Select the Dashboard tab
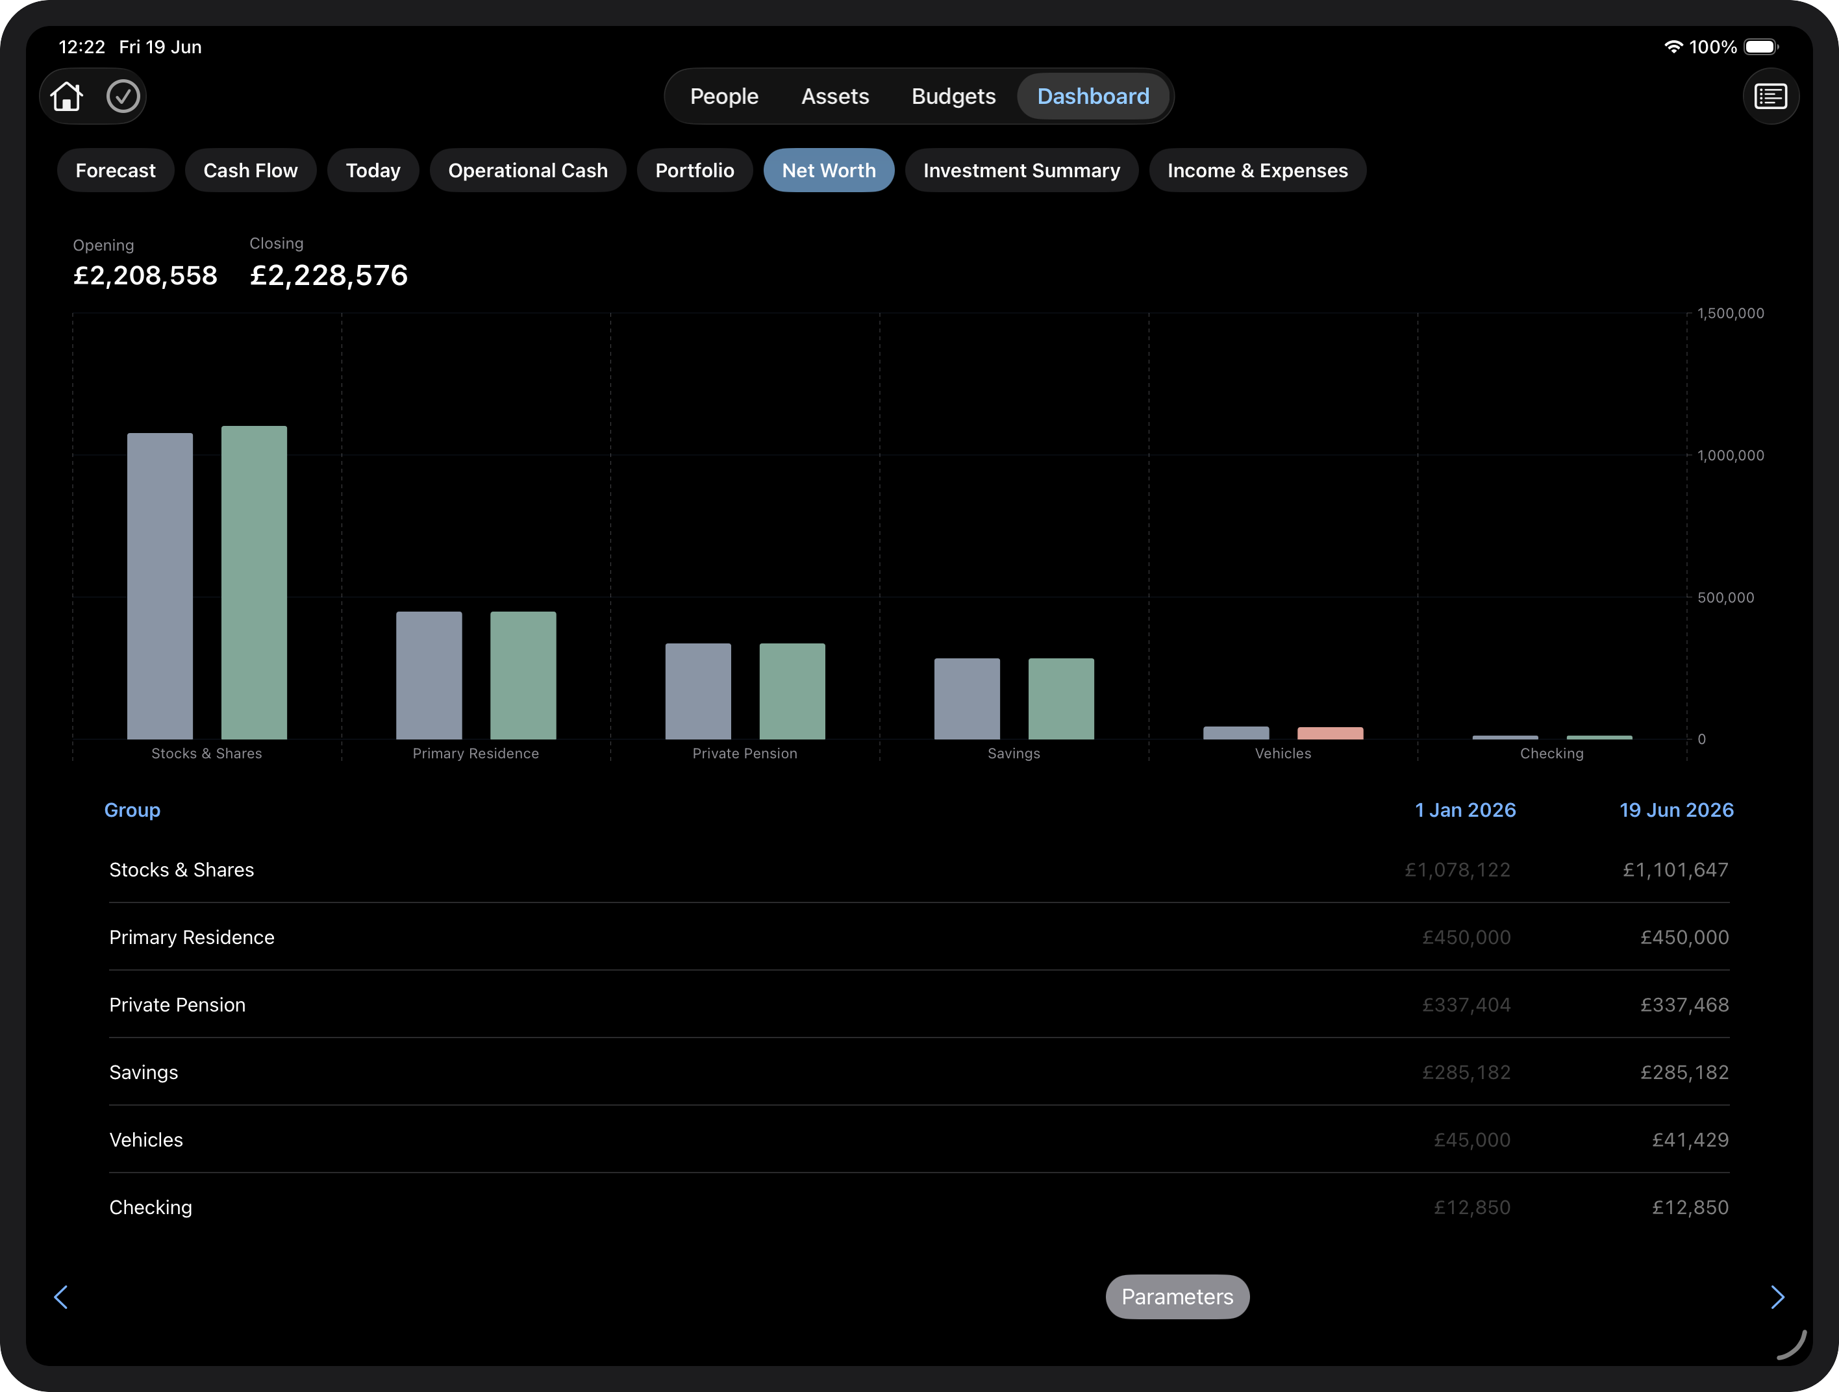 pos(1092,96)
